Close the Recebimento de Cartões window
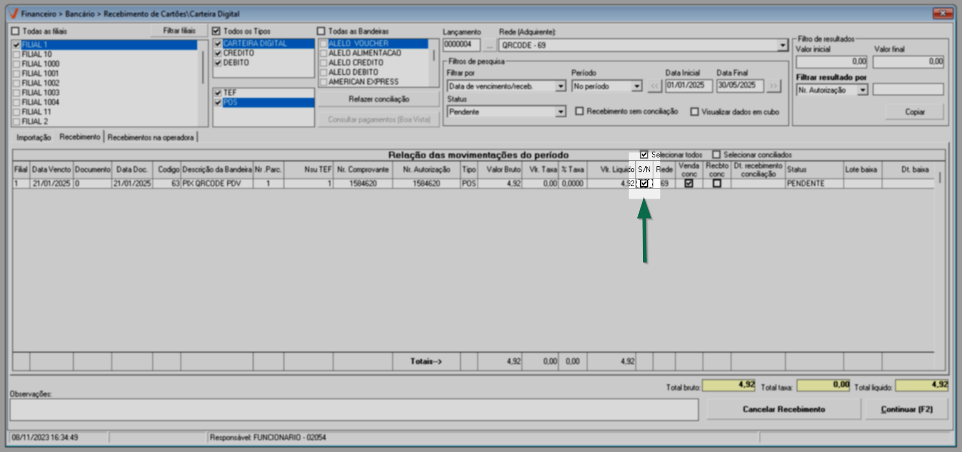 coord(942,13)
